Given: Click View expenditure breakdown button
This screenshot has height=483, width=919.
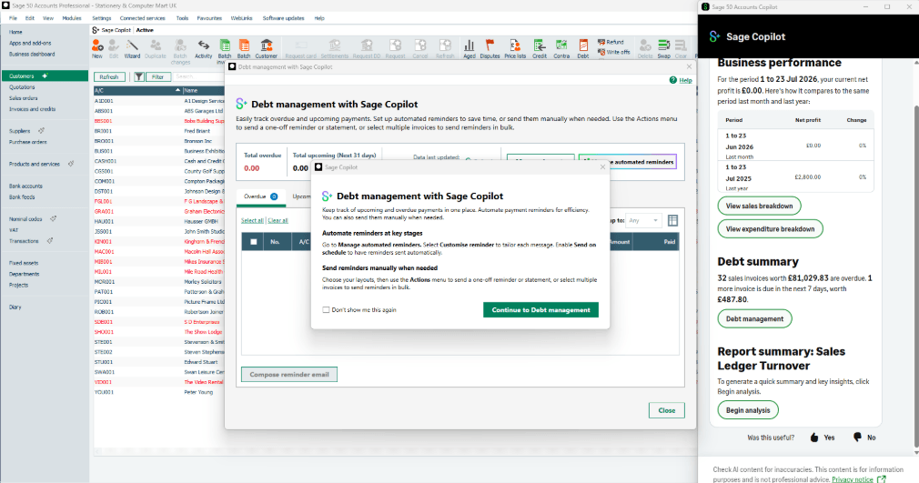Looking at the screenshot, I should [x=770, y=228].
